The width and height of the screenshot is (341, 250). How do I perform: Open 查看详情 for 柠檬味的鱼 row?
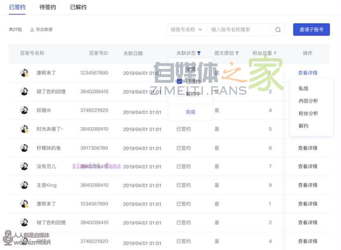[307, 148]
